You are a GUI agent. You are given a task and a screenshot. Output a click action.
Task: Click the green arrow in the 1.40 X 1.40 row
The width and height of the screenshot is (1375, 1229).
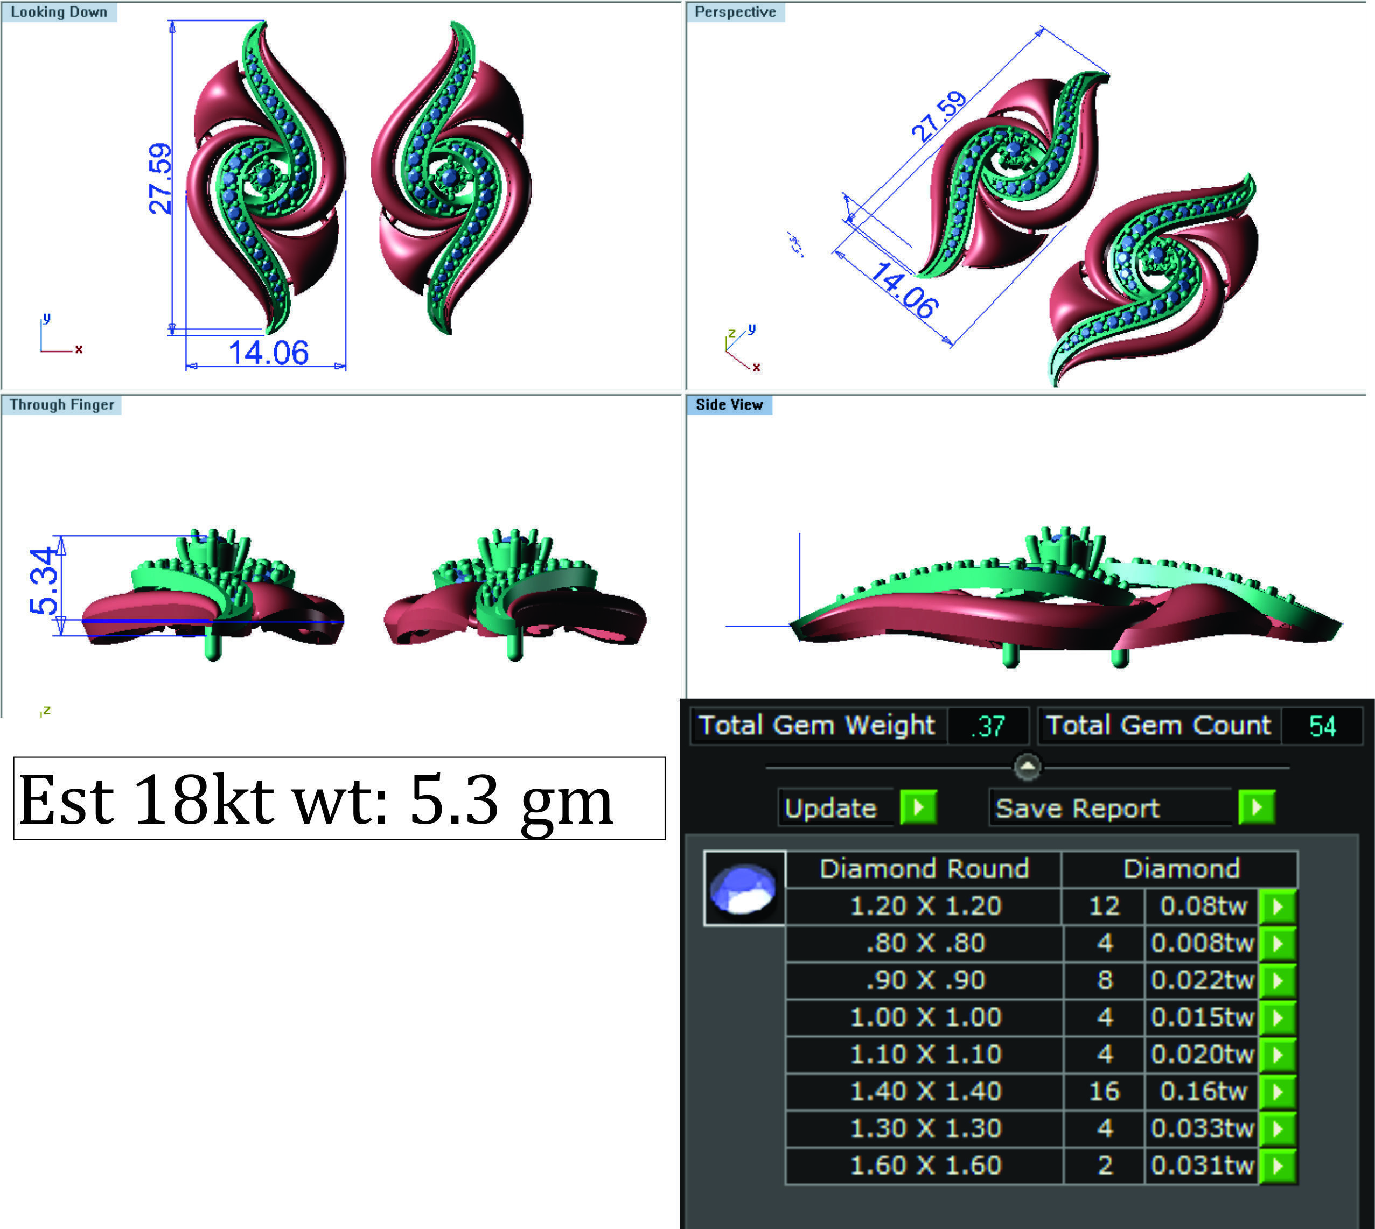1277,1092
